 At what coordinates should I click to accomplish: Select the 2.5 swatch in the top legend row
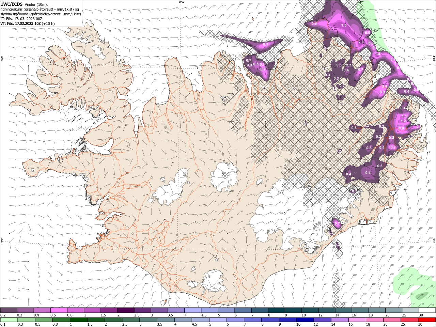click(x=142, y=310)
